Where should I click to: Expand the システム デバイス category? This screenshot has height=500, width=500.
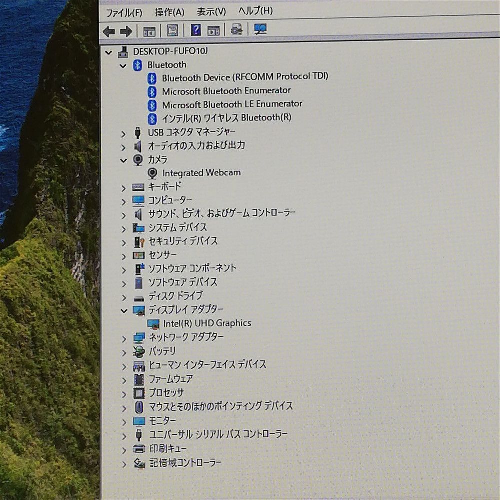(x=124, y=229)
